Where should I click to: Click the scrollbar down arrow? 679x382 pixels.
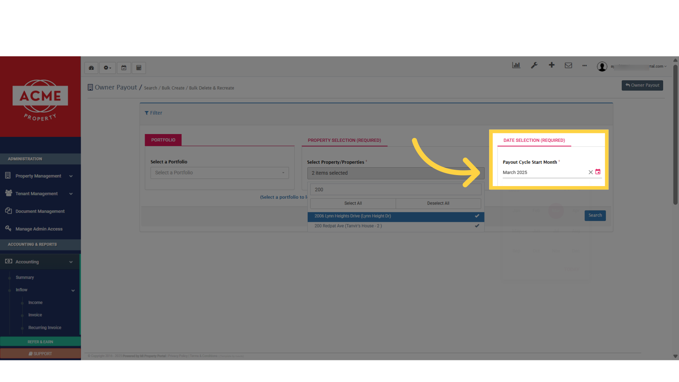pos(675,357)
